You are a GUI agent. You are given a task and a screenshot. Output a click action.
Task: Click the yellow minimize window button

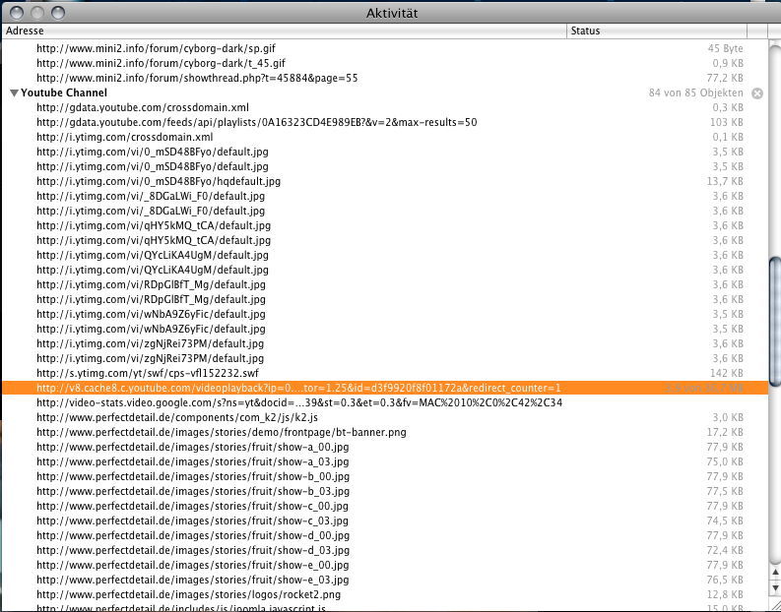click(x=35, y=12)
